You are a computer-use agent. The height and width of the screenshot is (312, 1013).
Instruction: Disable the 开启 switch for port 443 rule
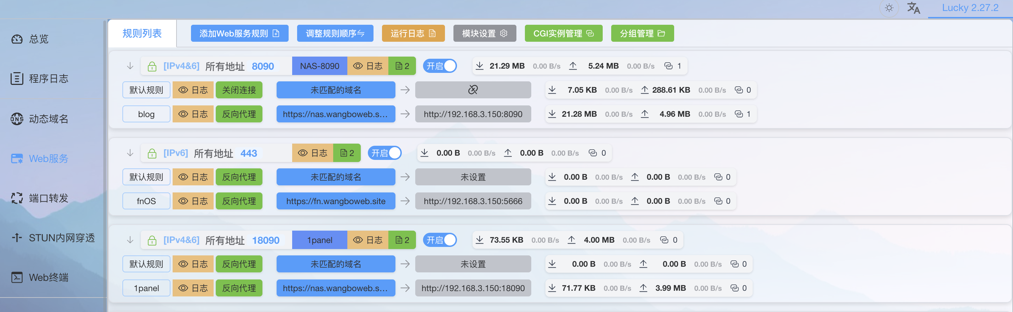[x=384, y=153]
